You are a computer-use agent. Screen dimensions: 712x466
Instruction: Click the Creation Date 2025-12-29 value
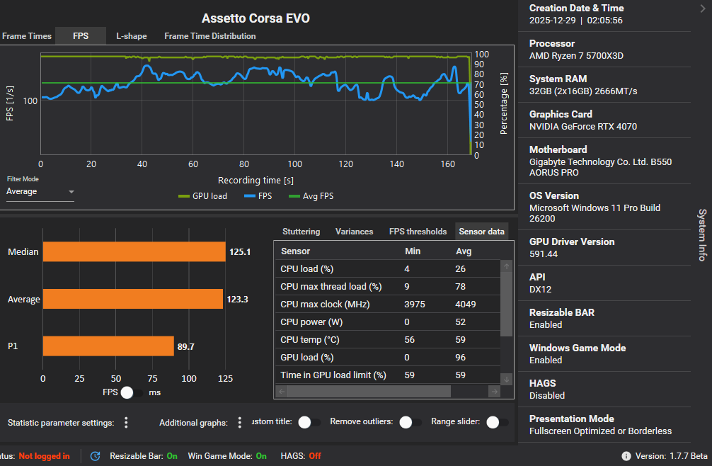[576, 21]
